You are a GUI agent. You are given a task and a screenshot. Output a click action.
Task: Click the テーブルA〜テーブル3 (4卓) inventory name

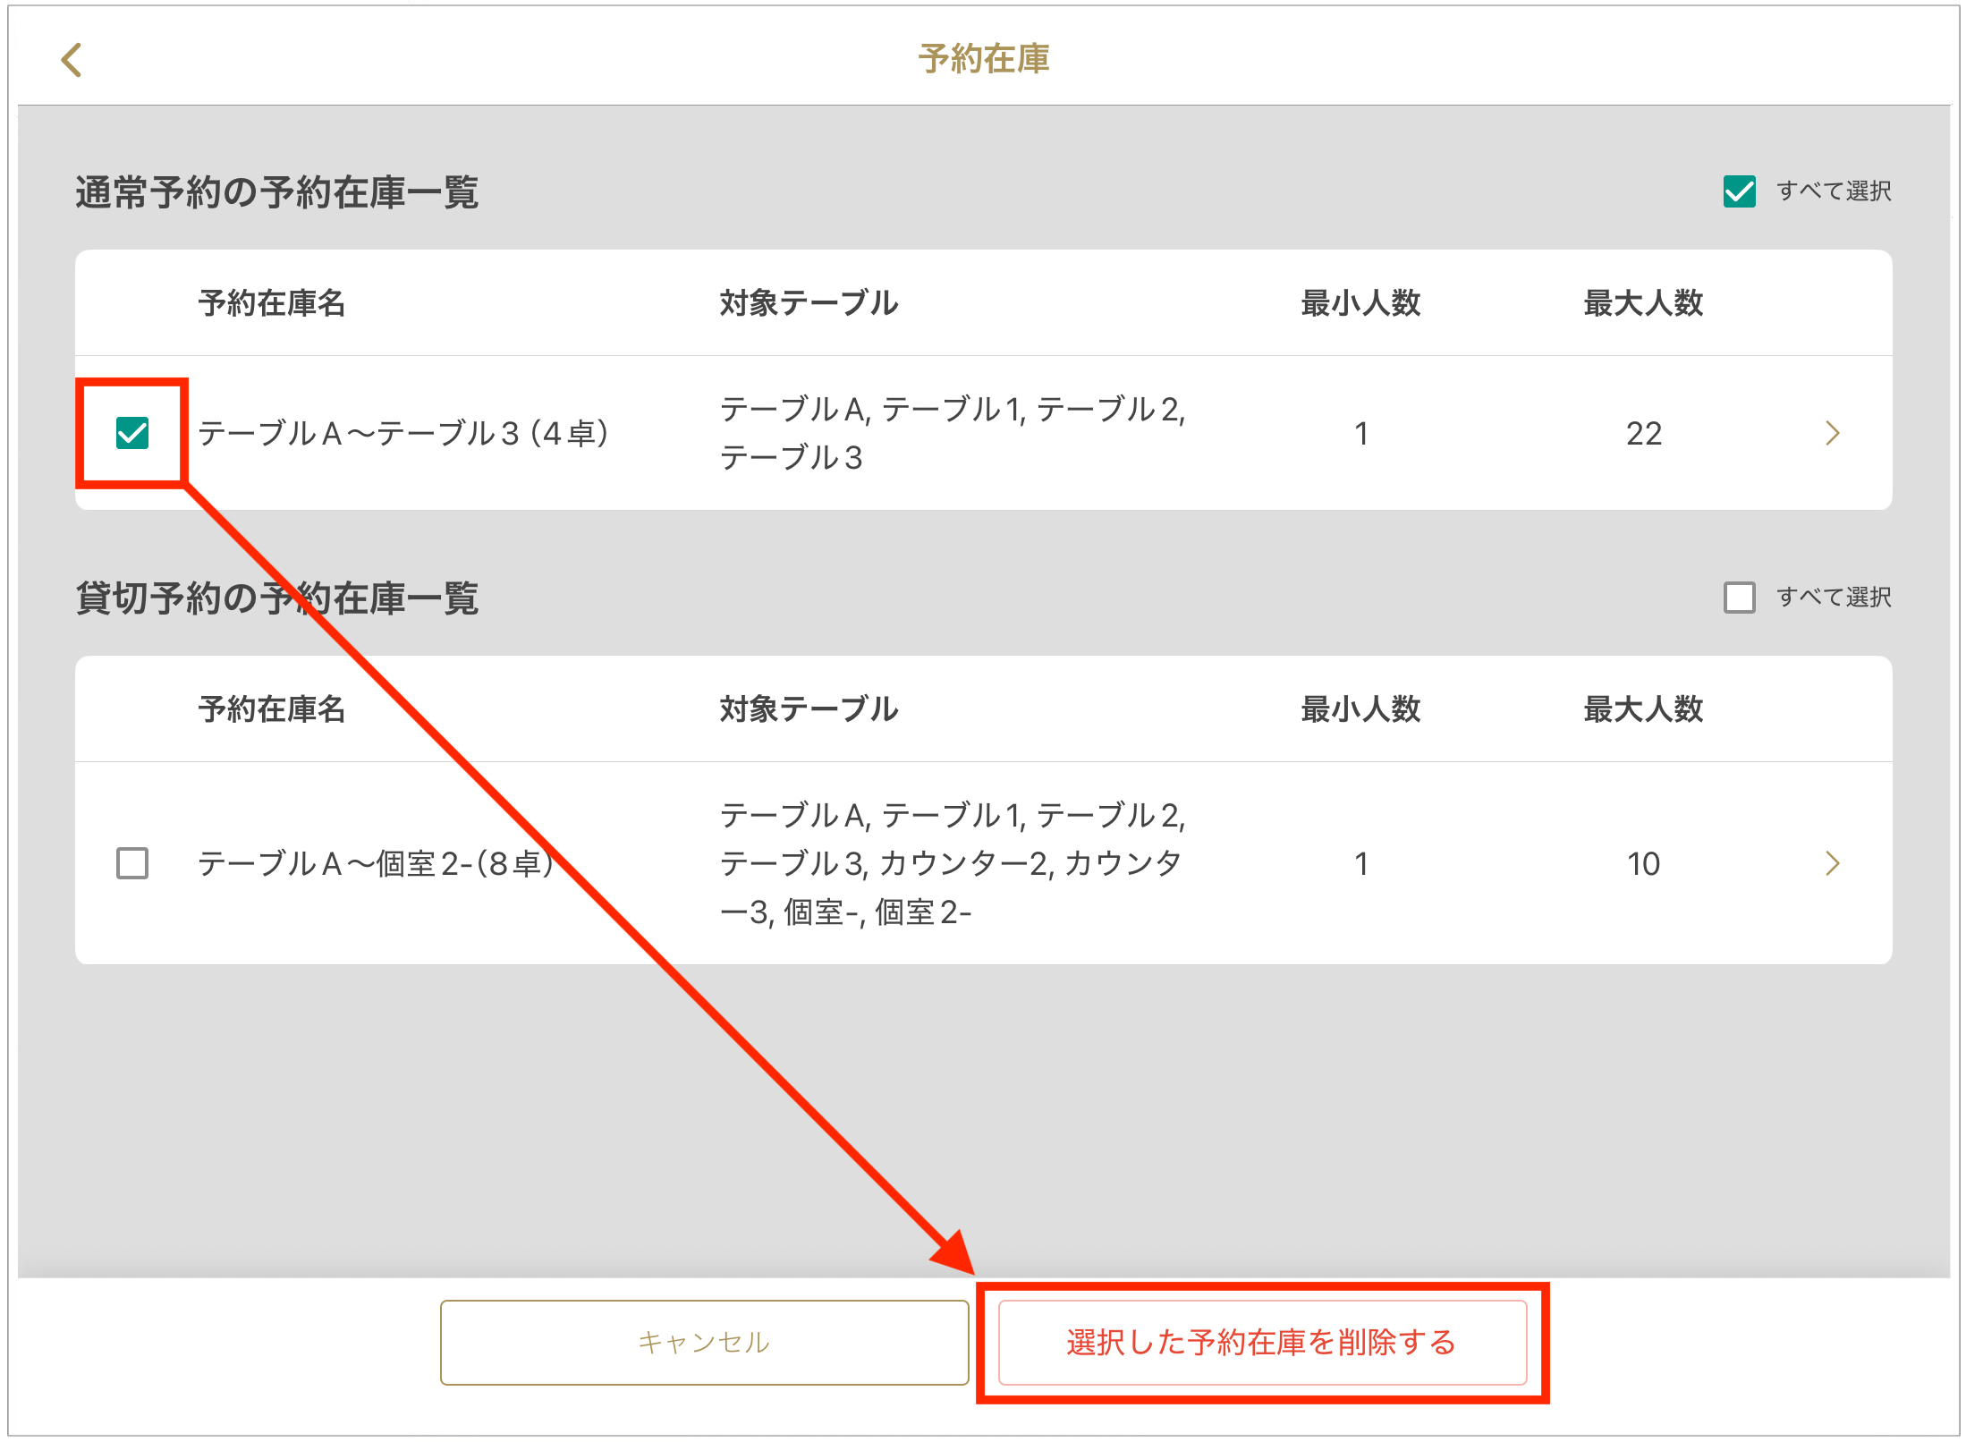point(403,434)
